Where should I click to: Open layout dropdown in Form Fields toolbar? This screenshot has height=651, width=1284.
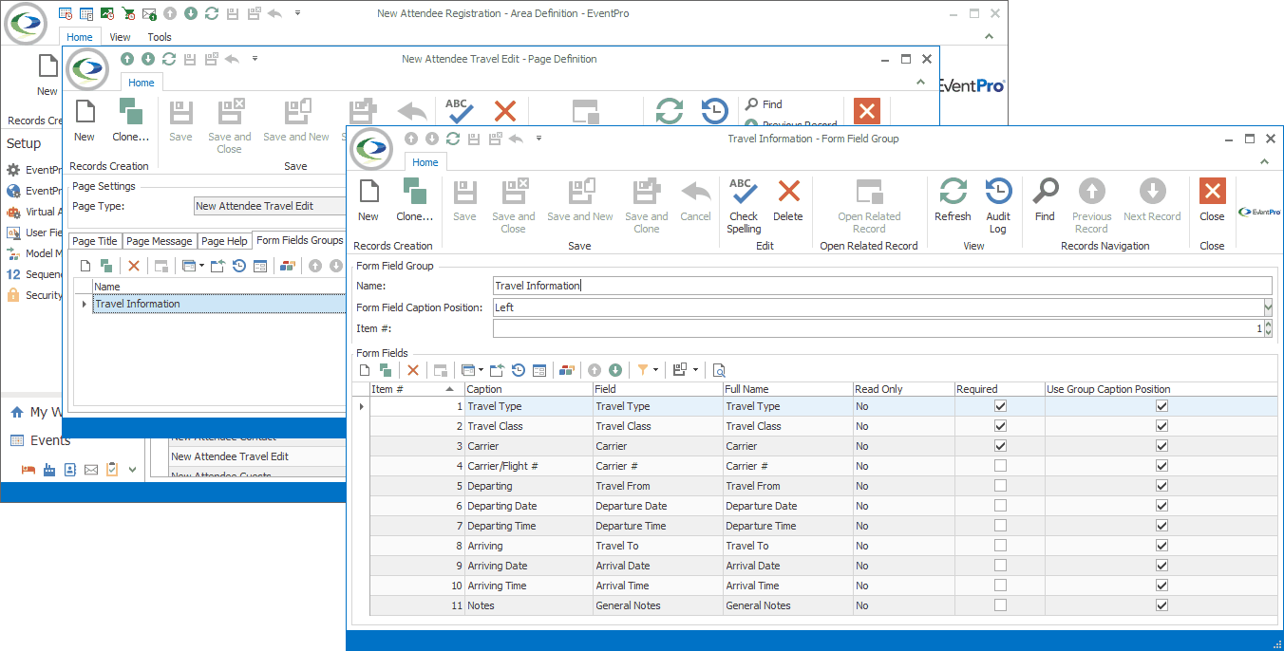pyautogui.click(x=696, y=370)
